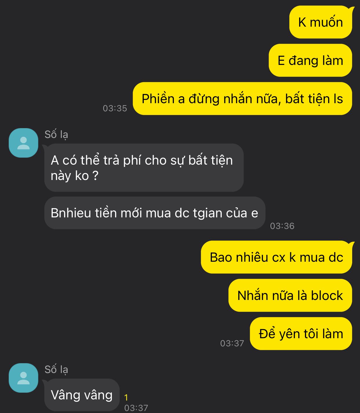
Task: Tap the 03:35 timestamp
Action: click(115, 108)
